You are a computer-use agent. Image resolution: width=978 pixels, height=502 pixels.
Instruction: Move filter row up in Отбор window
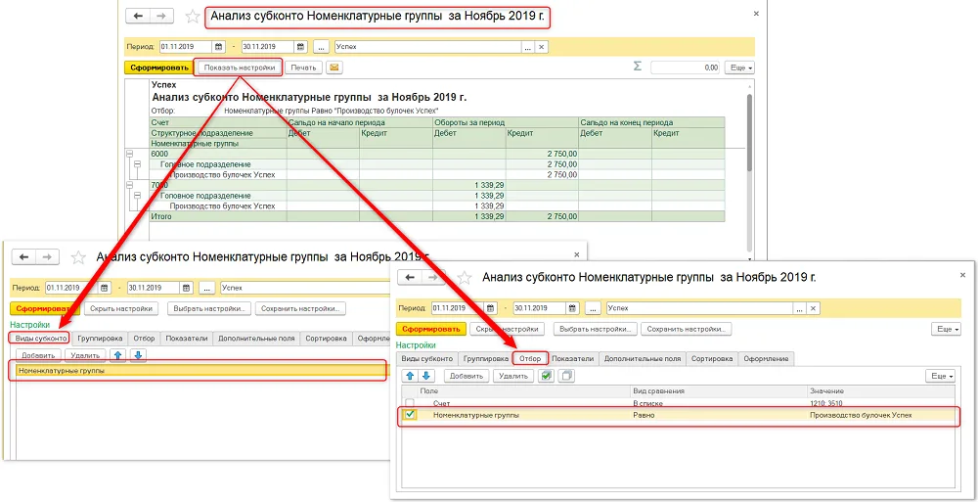(x=411, y=376)
